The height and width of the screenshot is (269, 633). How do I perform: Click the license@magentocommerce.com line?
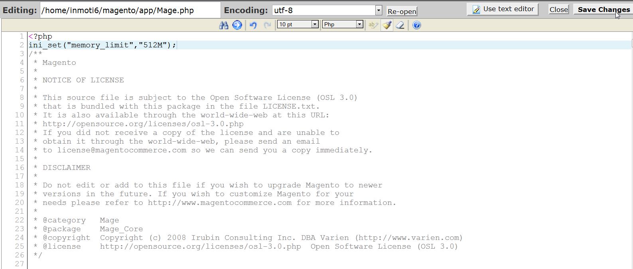(203, 150)
